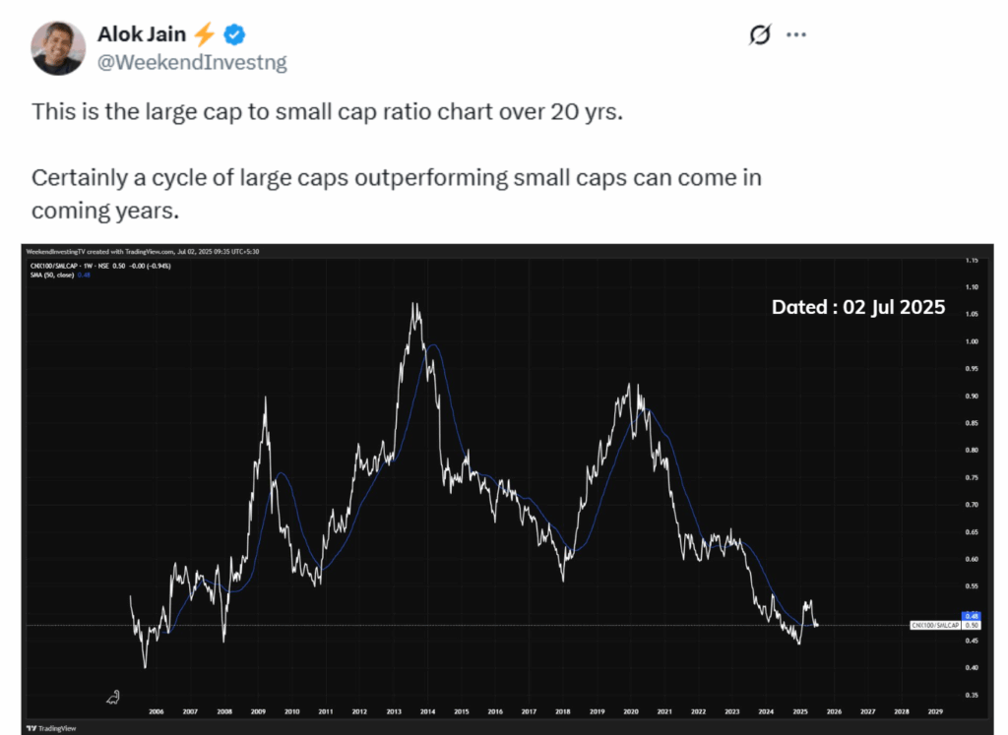
Task: Click the blue verified checkmark badge
Action: [x=234, y=34]
